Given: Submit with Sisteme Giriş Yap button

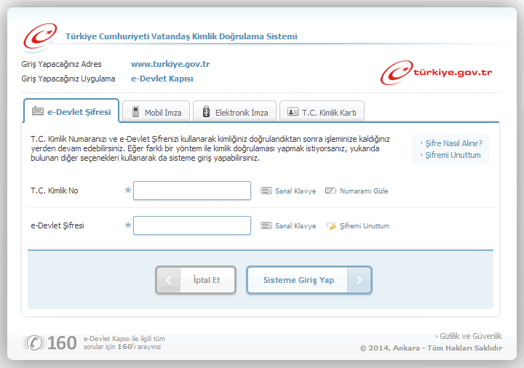Looking at the screenshot, I should [309, 280].
